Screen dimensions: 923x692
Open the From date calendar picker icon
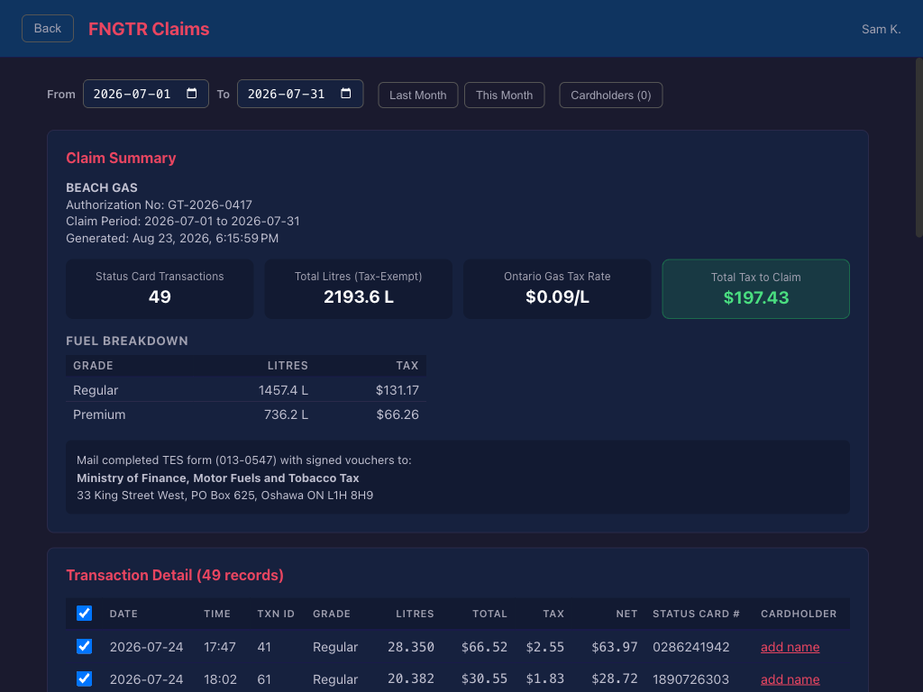tap(191, 94)
